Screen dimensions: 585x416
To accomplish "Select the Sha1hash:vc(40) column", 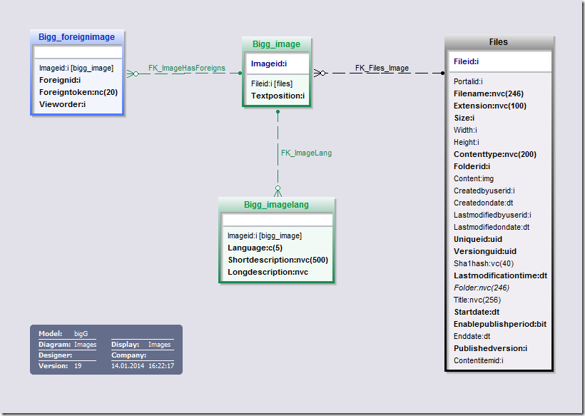I will [484, 263].
